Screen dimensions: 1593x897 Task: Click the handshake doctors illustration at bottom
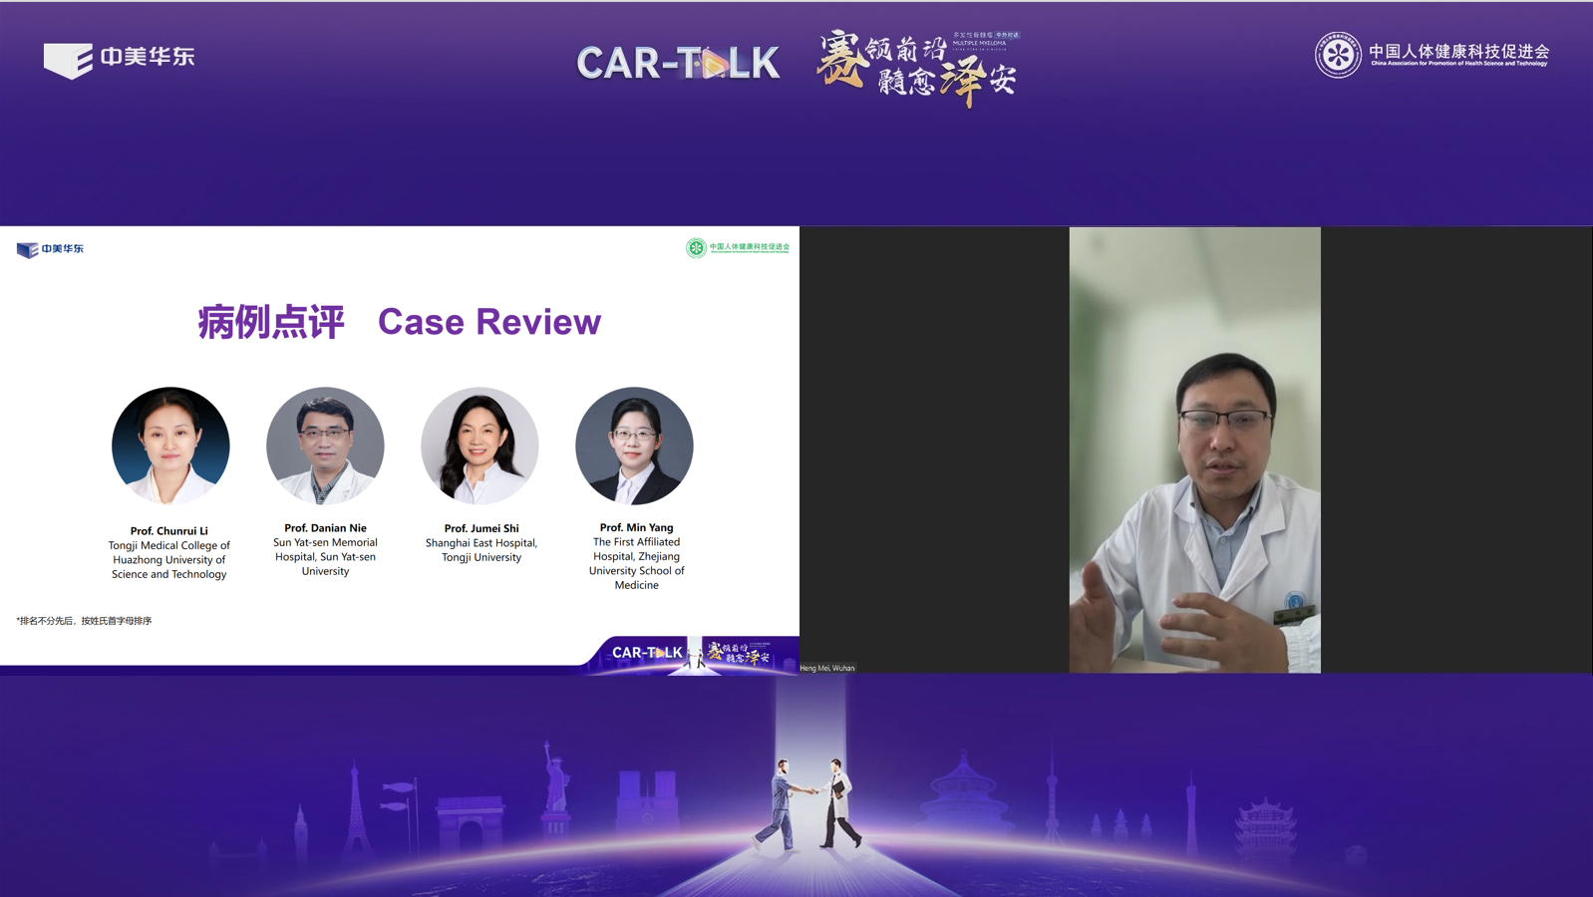(x=809, y=803)
